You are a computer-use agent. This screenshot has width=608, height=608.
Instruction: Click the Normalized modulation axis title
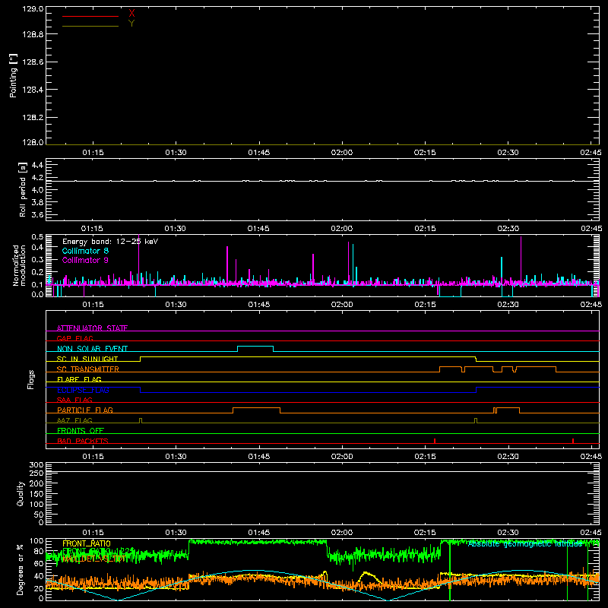(x=19, y=265)
